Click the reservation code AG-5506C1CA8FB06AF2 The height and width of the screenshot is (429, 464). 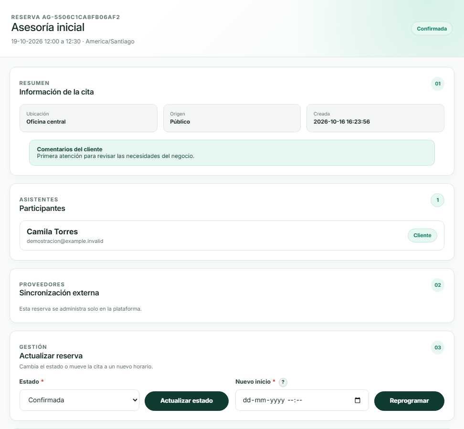coord(81,17)
